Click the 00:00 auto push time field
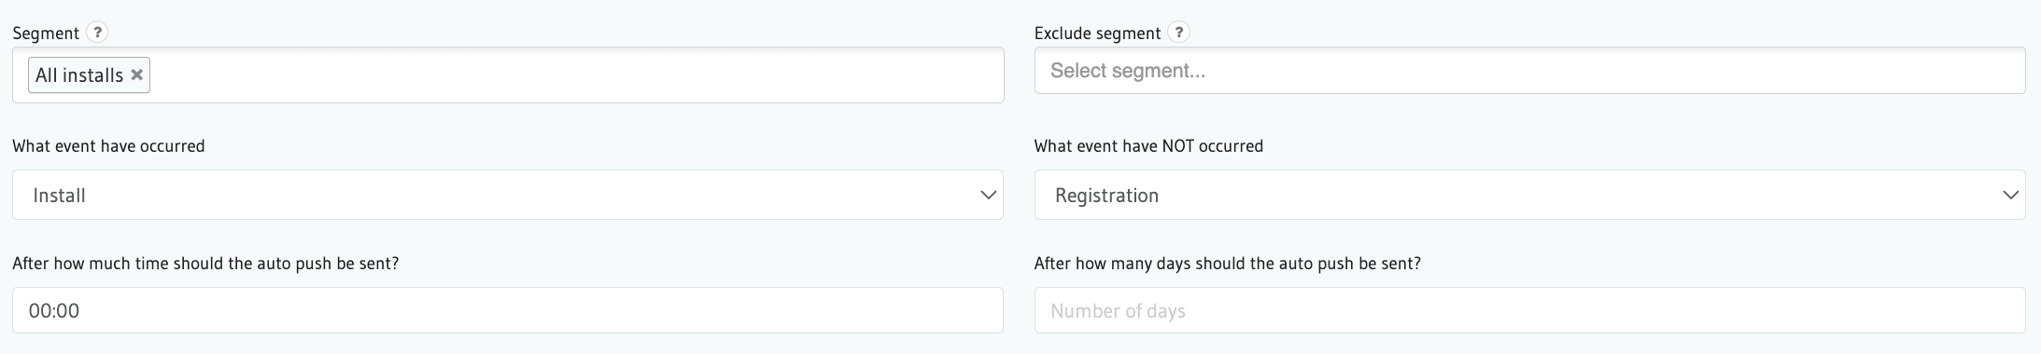 [x=508, y=310]
